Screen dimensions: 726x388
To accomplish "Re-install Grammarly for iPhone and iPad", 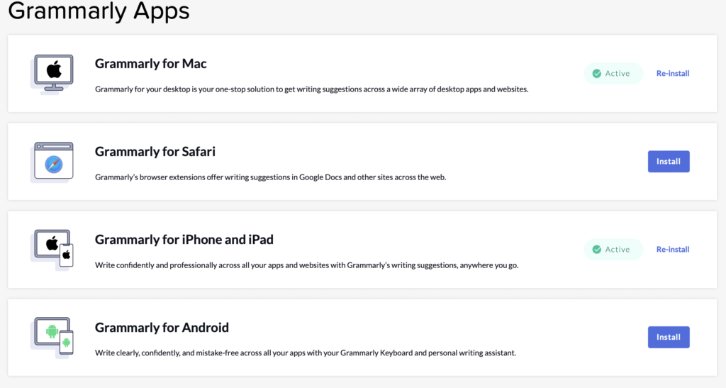I will [672, 249].
